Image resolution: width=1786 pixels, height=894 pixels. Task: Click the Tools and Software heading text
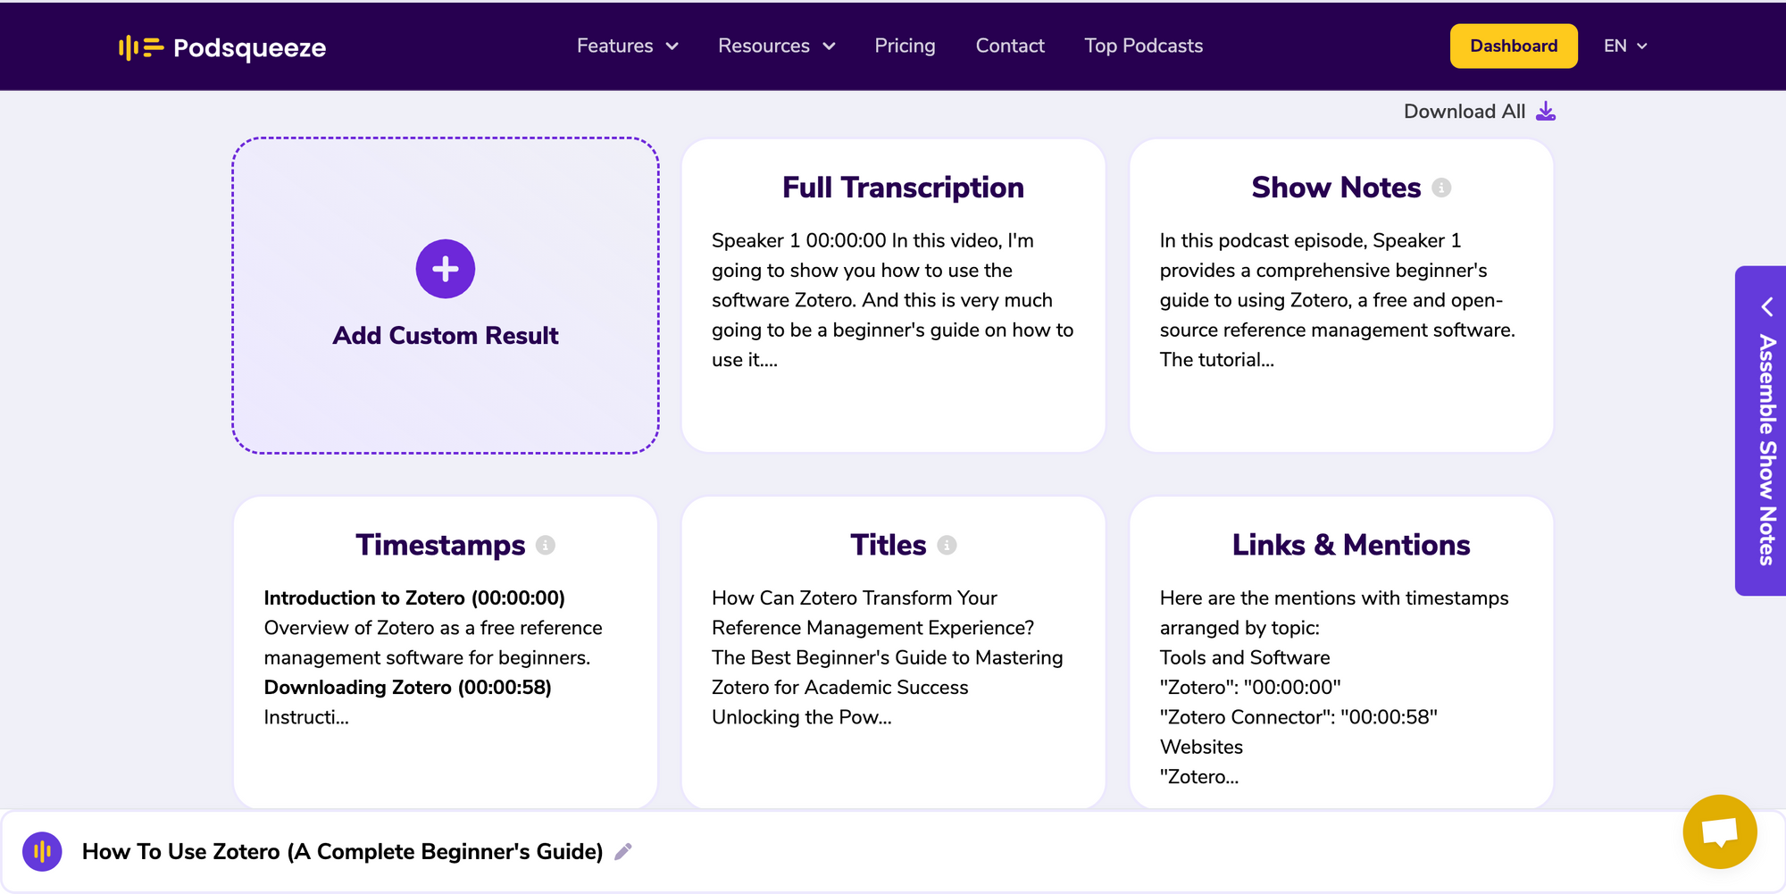1245,658
